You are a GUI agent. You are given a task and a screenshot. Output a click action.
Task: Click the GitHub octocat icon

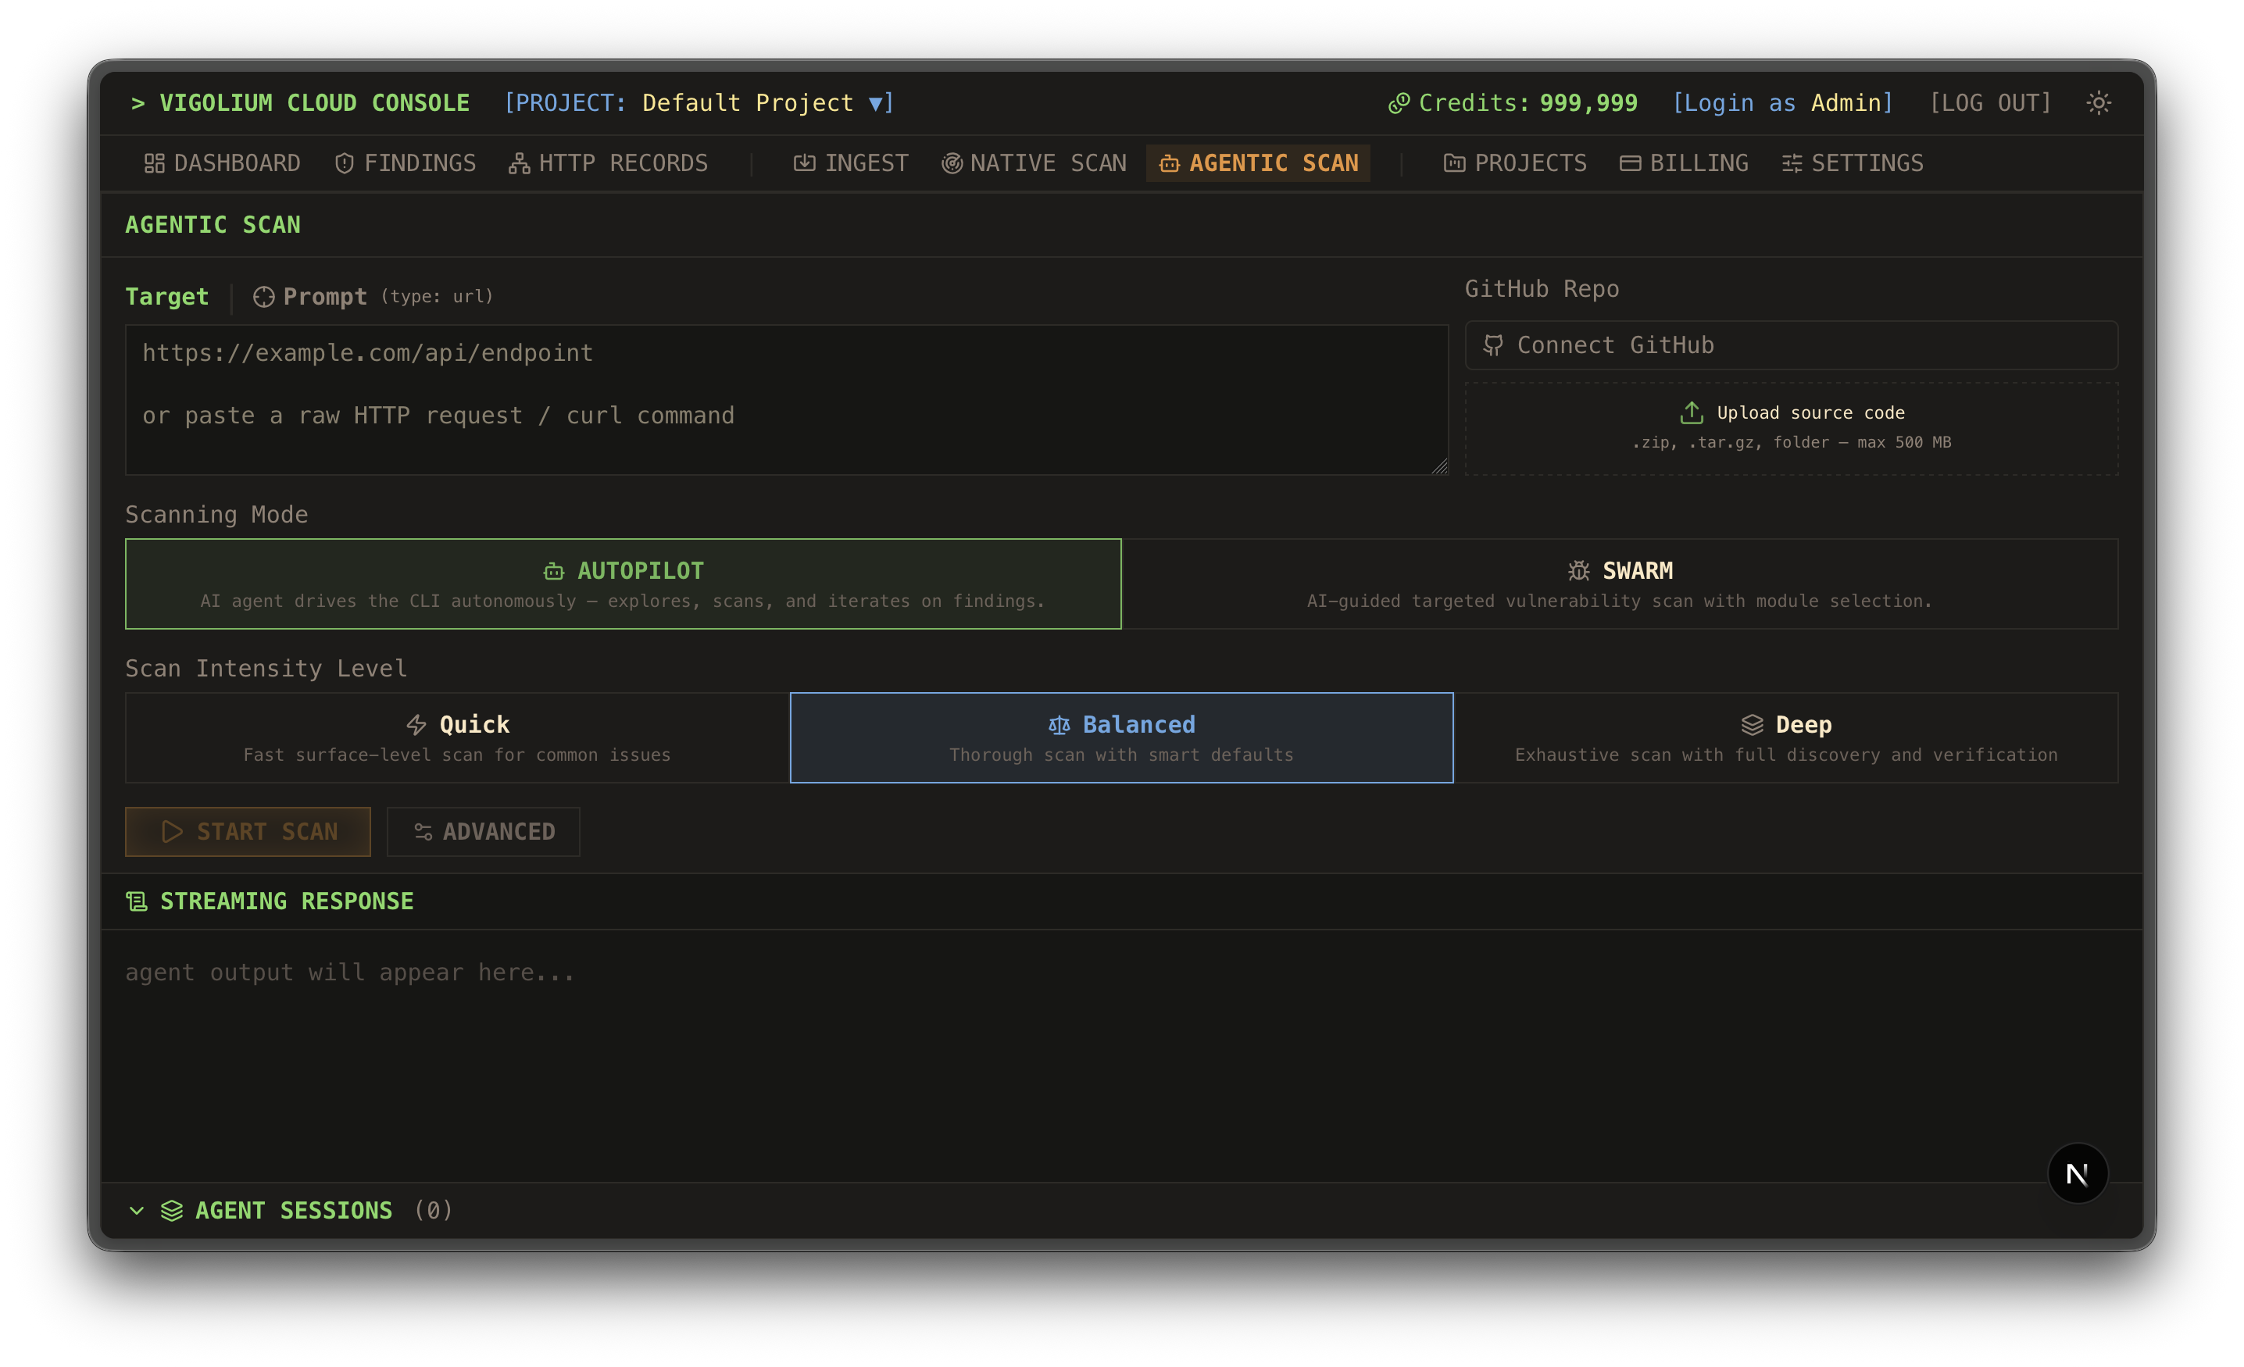click(x=1492, y=345)
